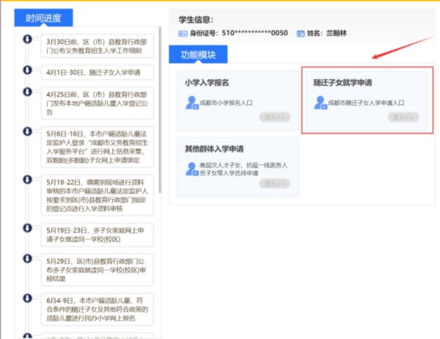The width and height of the screenshot is (440, 339).
Task: Click the arrow marker beside 4月1日-30日 entry
Action: pyautogui.click(x=28, y=70)
